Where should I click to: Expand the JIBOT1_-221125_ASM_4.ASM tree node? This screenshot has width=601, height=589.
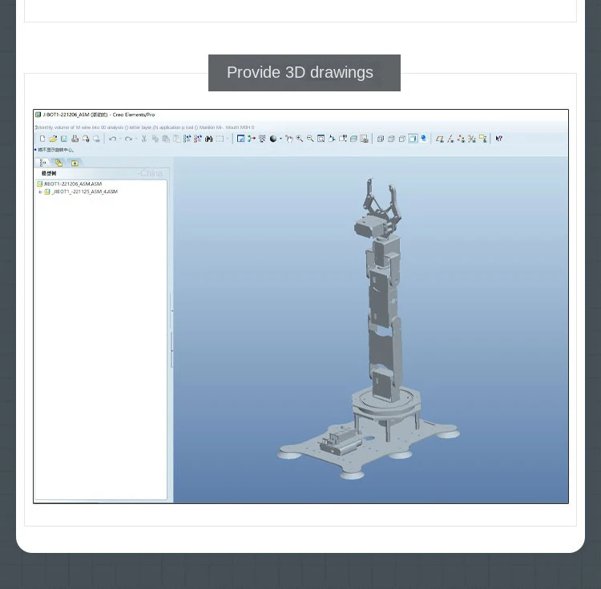[40, 192]
